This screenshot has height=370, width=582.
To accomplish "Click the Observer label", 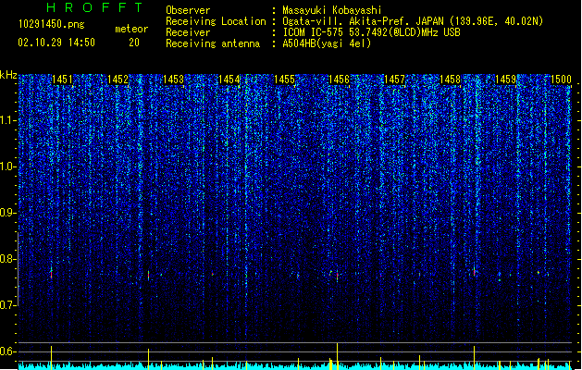I will [188, 10].
